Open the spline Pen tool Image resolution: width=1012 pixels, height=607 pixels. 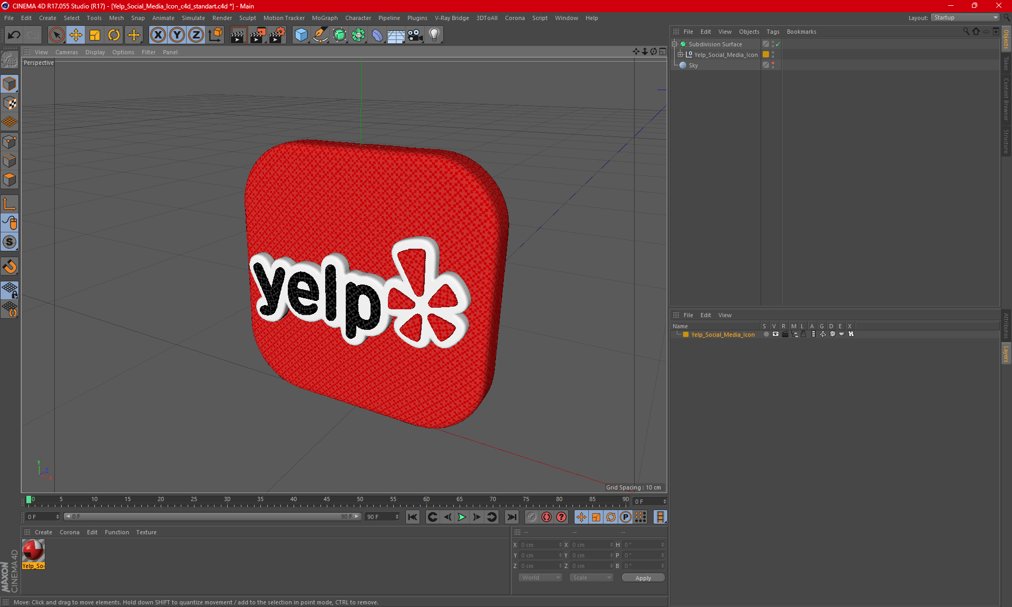pos(320,35)
